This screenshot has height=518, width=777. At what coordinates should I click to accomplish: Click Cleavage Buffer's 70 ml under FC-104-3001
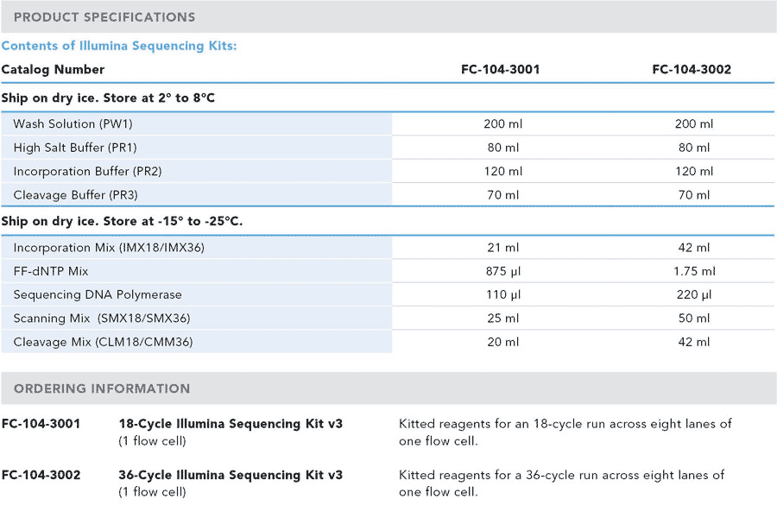point(503,195)
